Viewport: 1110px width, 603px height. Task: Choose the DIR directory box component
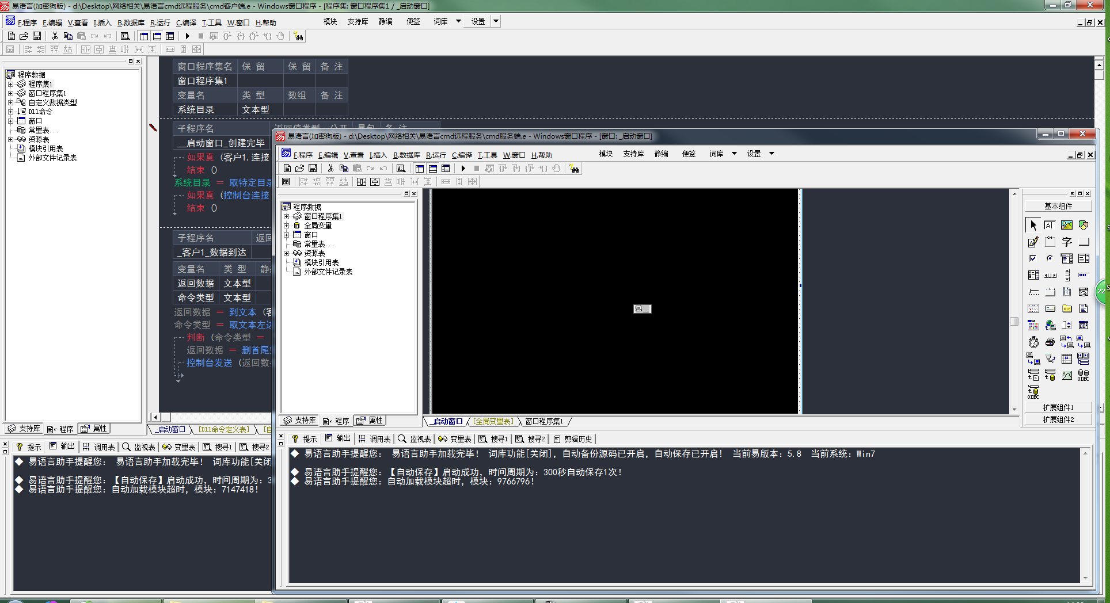coord(1067,309)
